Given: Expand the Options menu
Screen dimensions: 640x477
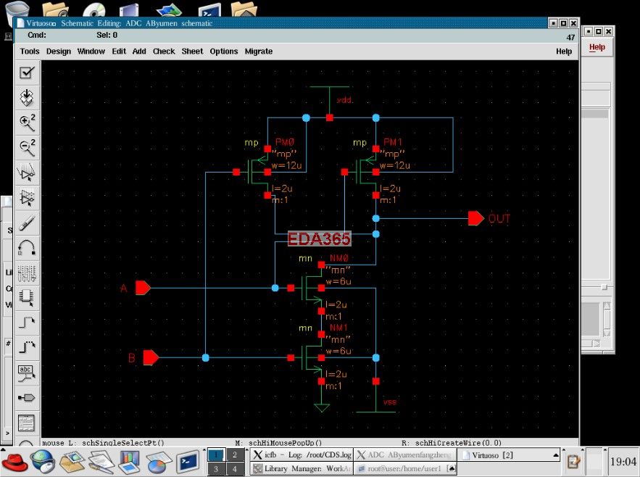Looking at the screenshot, I should pos(224,51).
